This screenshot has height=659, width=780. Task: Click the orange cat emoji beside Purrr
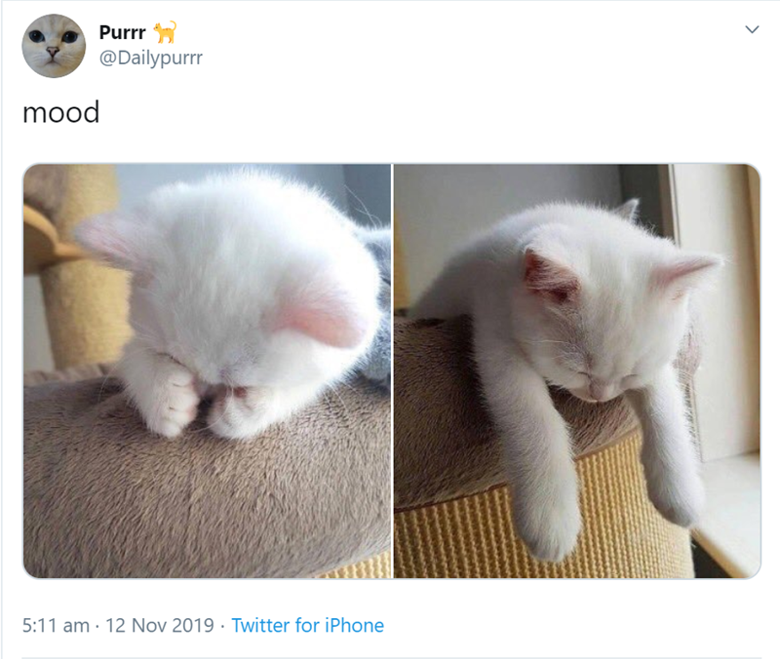pos(165,32)
